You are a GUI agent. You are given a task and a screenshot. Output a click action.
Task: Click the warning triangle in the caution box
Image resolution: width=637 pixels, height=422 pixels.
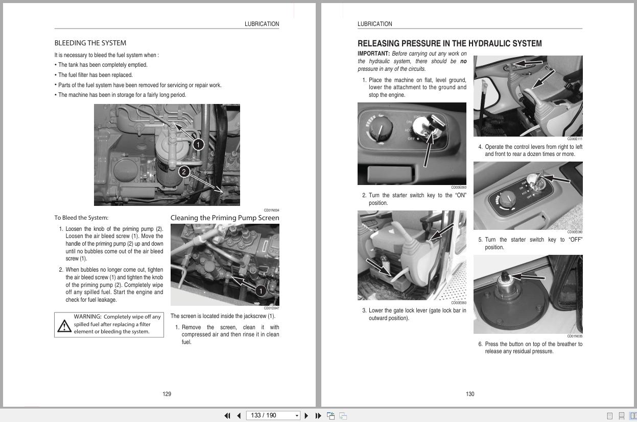(64, 325)
